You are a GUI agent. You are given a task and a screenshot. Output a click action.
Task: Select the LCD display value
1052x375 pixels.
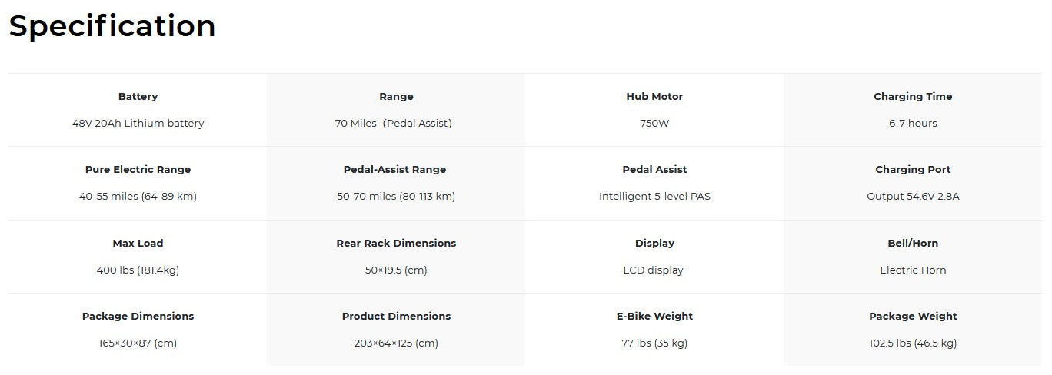654,270
